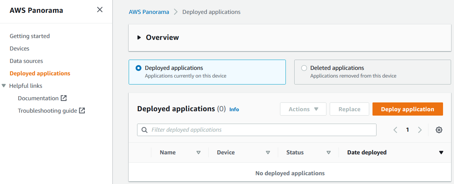Image resolution: width=454 pixels, height=184 pixels.
Task: Open Deployed applications in the sidebar
Action: click(40, 73)
